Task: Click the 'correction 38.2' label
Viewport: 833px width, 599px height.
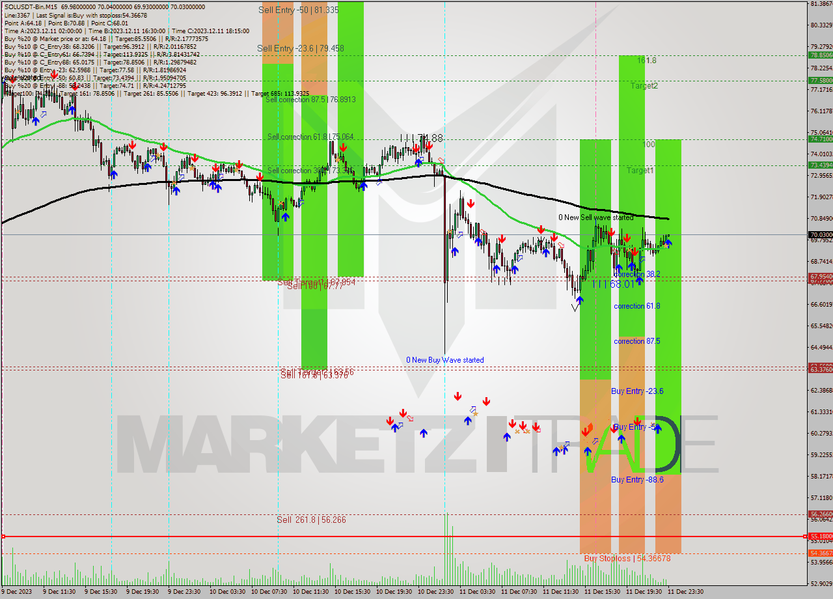Action: 637,275
